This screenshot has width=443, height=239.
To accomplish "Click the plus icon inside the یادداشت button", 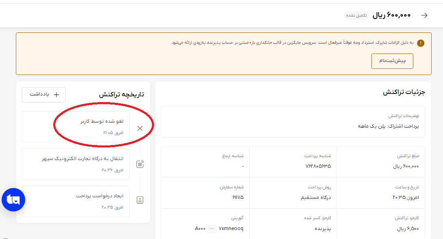I will 56,94.
